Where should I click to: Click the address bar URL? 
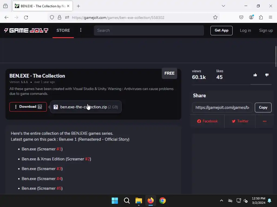click(x=118, y=18)
